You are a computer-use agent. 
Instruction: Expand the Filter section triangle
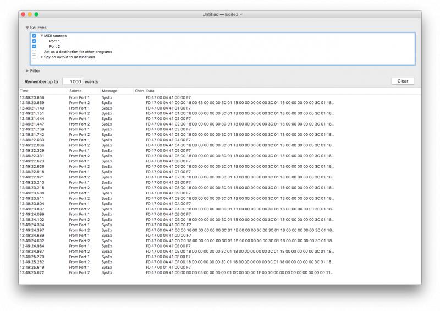[x=27, y=71]
